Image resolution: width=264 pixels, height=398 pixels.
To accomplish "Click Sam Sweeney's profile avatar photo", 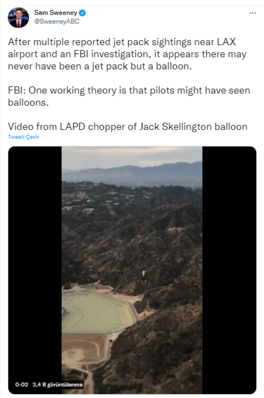I will tap(19, 17).
